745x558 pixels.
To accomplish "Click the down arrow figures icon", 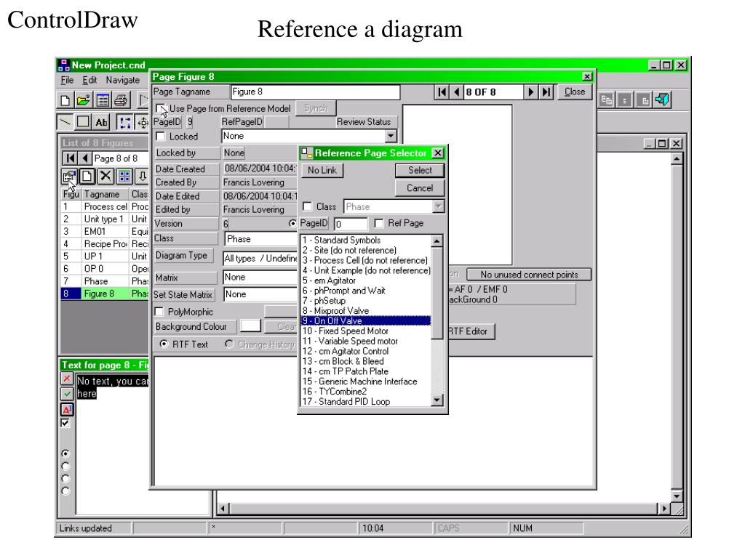I will 142,177.
